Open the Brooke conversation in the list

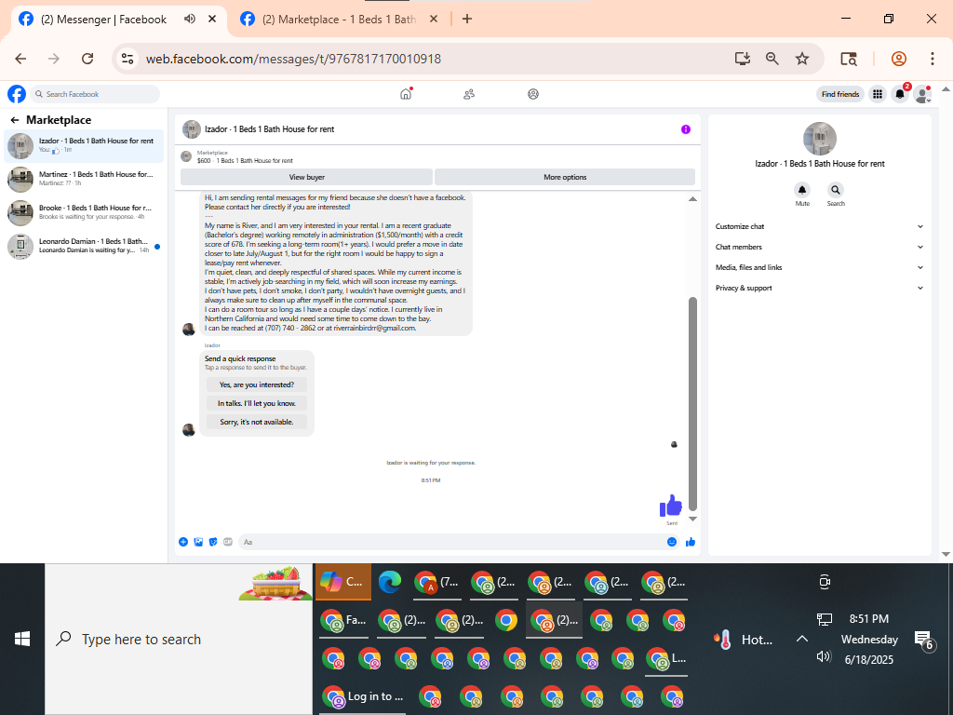coord(84,213)
